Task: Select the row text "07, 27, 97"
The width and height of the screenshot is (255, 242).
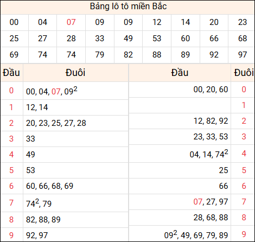Action: click(x=211, y=202)
